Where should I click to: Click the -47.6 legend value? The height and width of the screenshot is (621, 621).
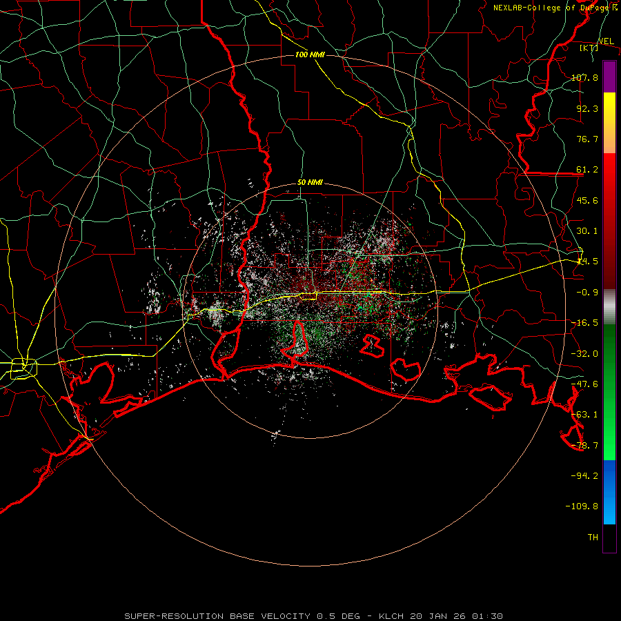point(584,384)
